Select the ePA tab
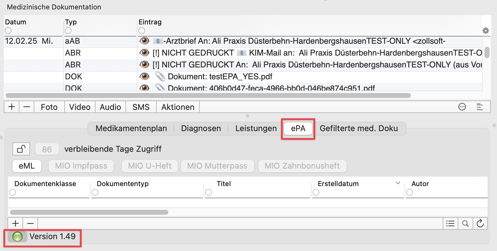This screenshot has width=497, height=251. [298, 128]
